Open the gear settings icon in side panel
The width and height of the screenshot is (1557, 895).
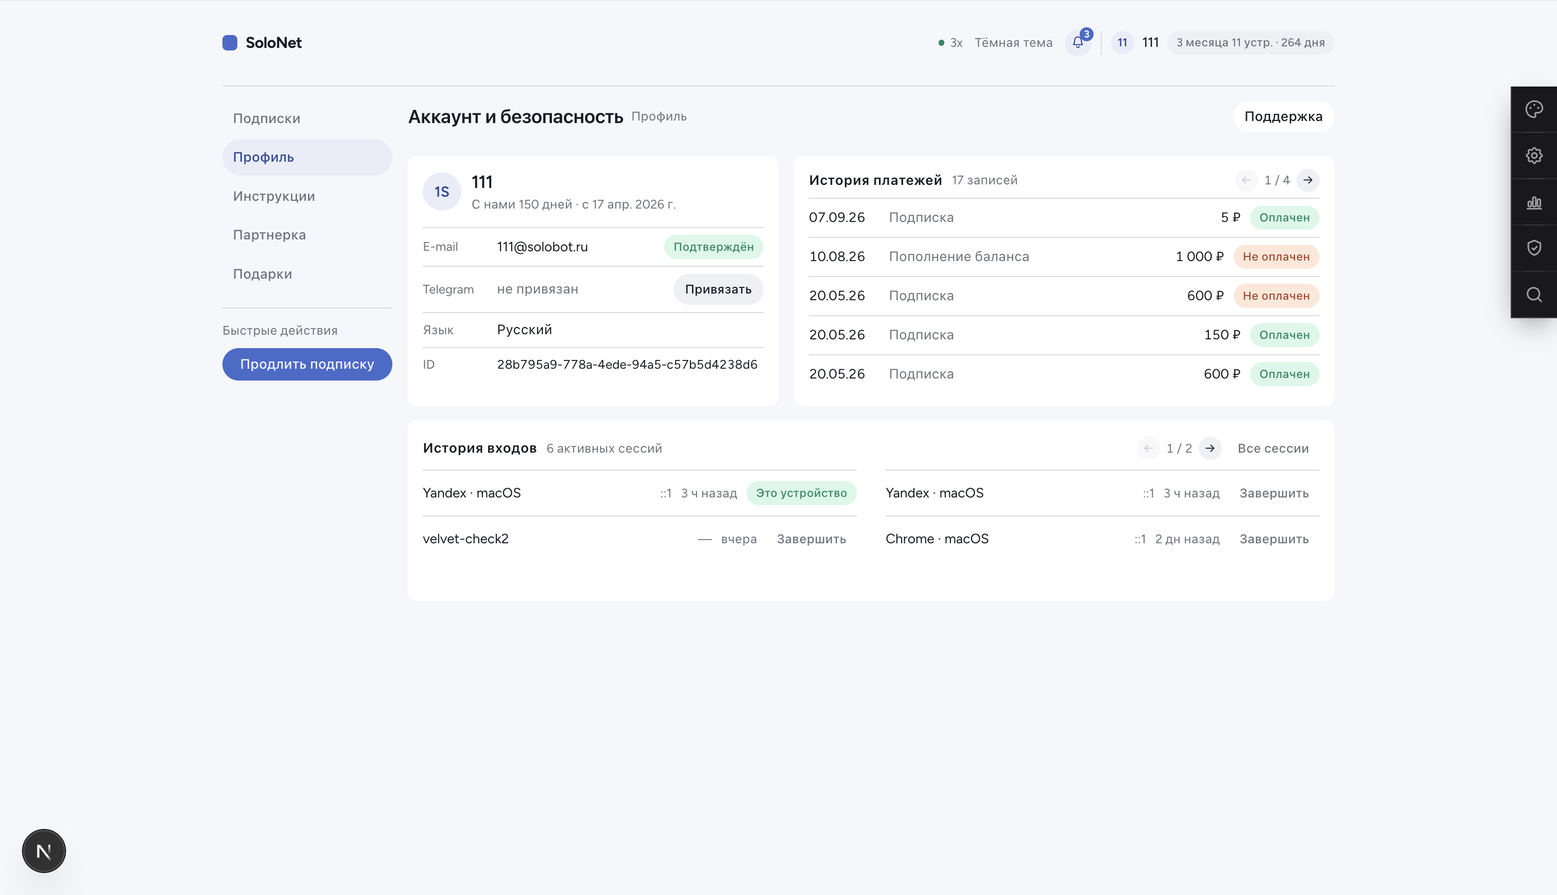pos(1534,156)
